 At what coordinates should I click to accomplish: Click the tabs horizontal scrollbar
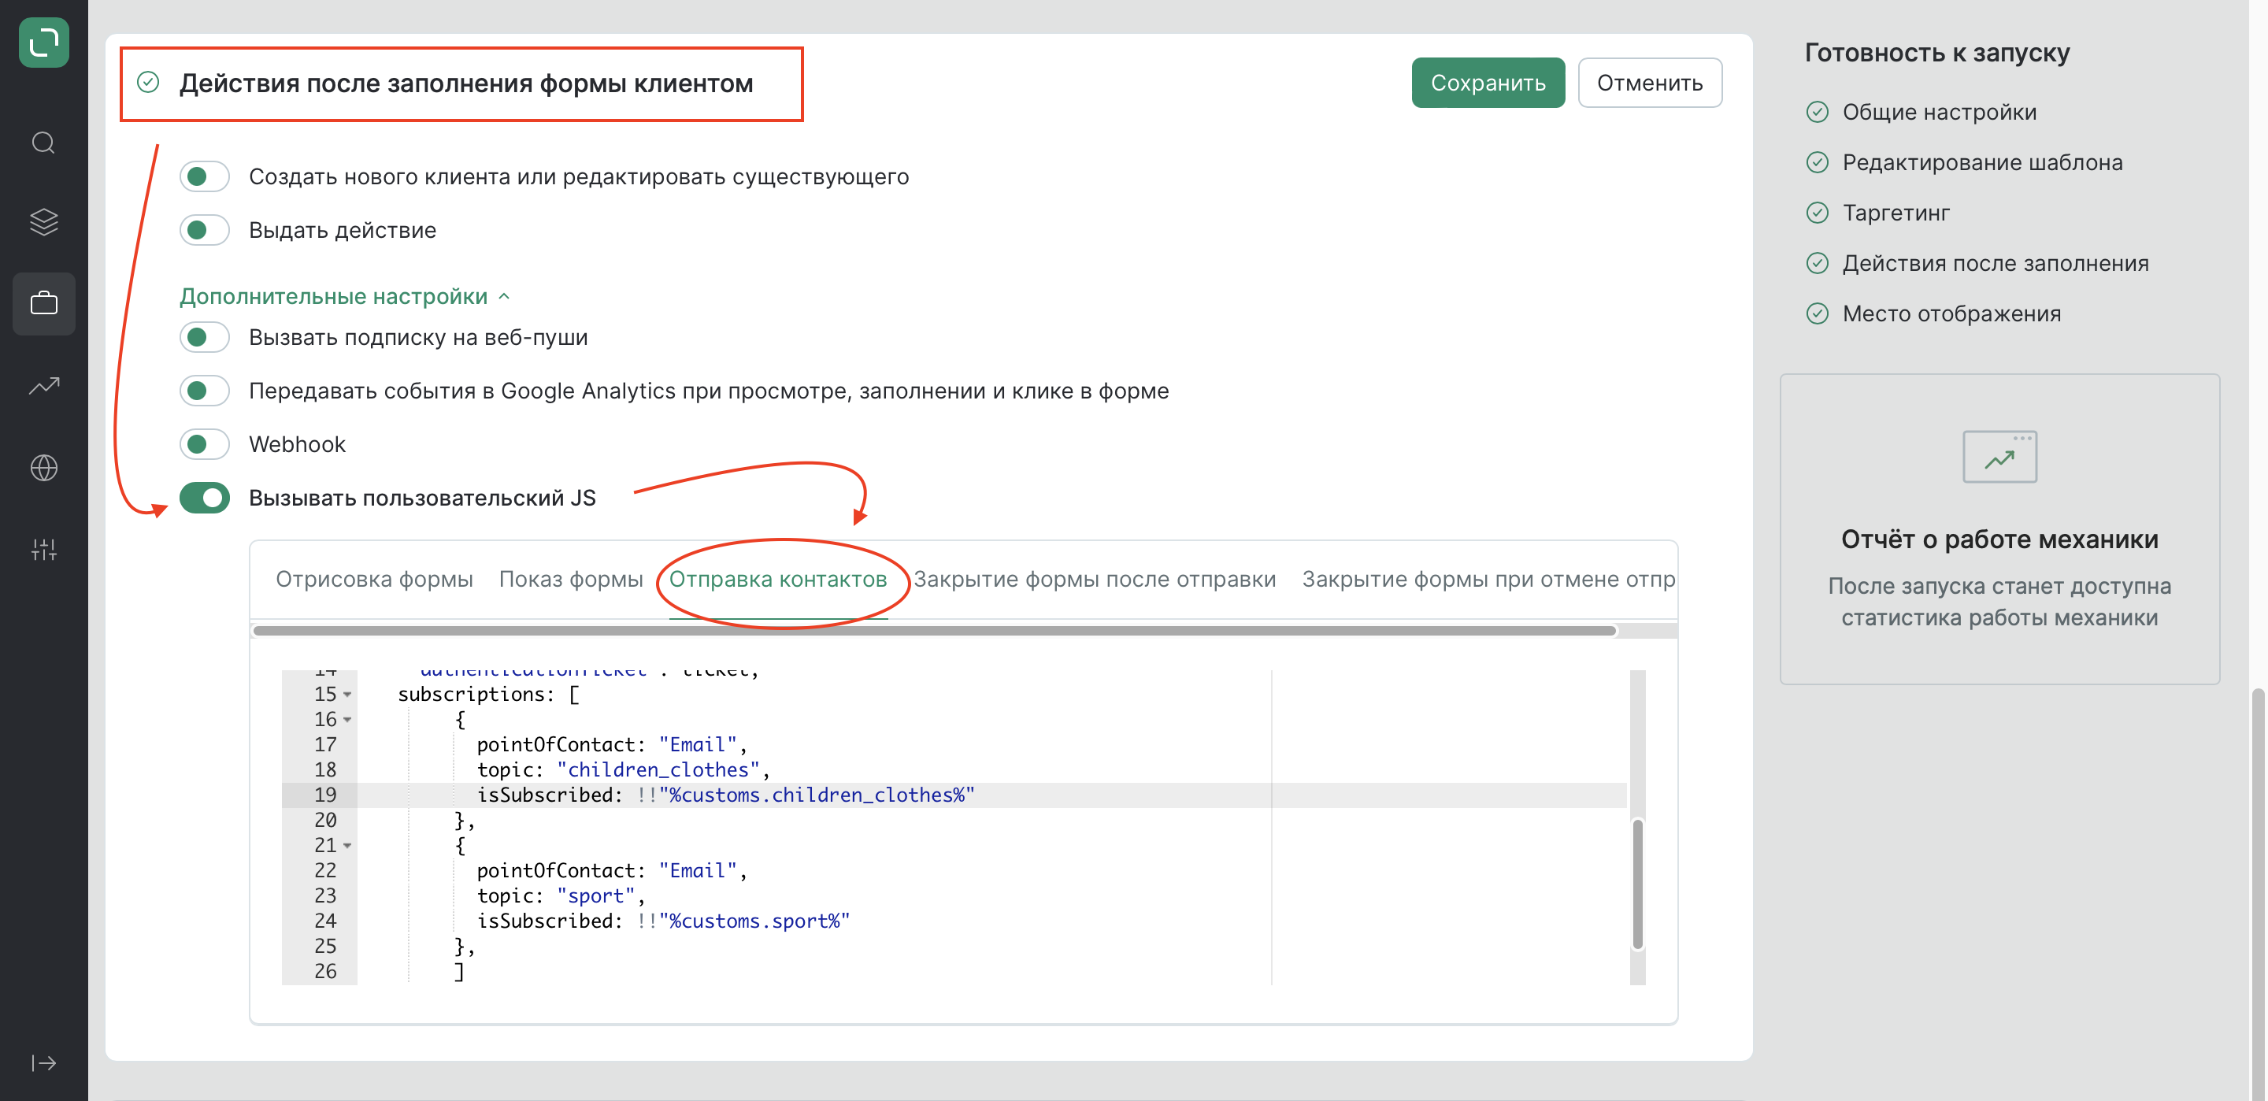point(934,631)
